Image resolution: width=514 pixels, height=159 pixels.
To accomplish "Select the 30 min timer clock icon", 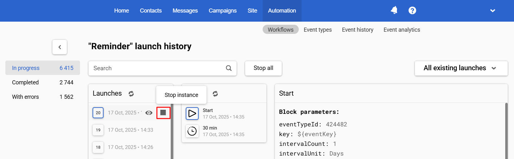I will [192, 131].
